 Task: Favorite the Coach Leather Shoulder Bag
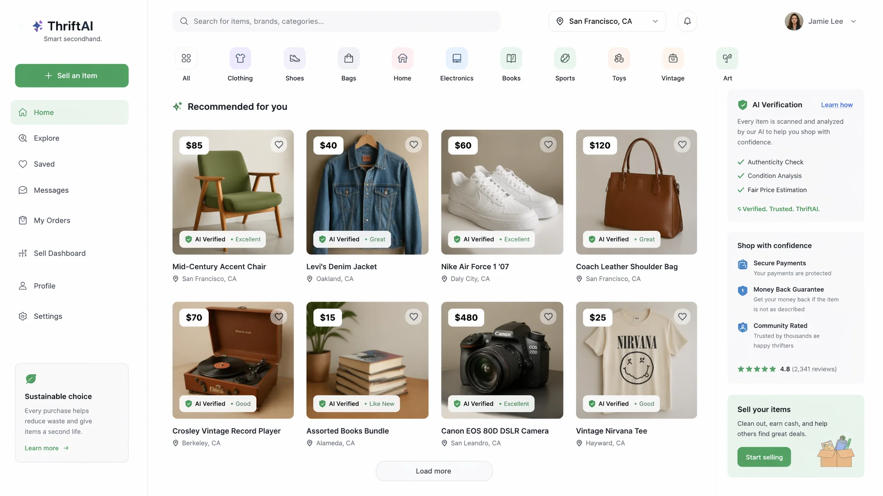[x=682, y=145]
